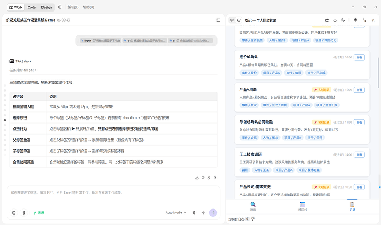Screen dimensions: 381x225
Task: Close the preview panel
Action: pyautogui.click(x=373, y=20)
